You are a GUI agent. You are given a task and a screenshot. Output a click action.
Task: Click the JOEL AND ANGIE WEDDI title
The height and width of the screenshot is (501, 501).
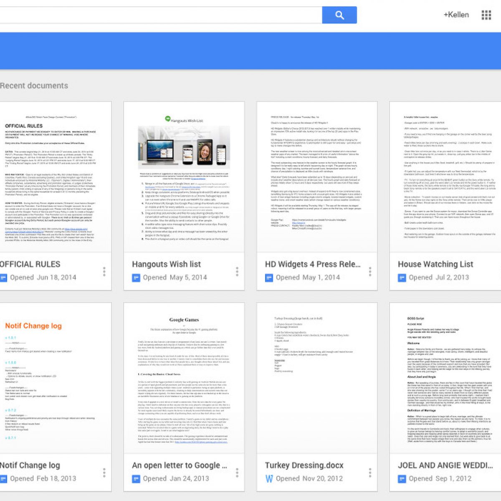(x=445, y=465)
